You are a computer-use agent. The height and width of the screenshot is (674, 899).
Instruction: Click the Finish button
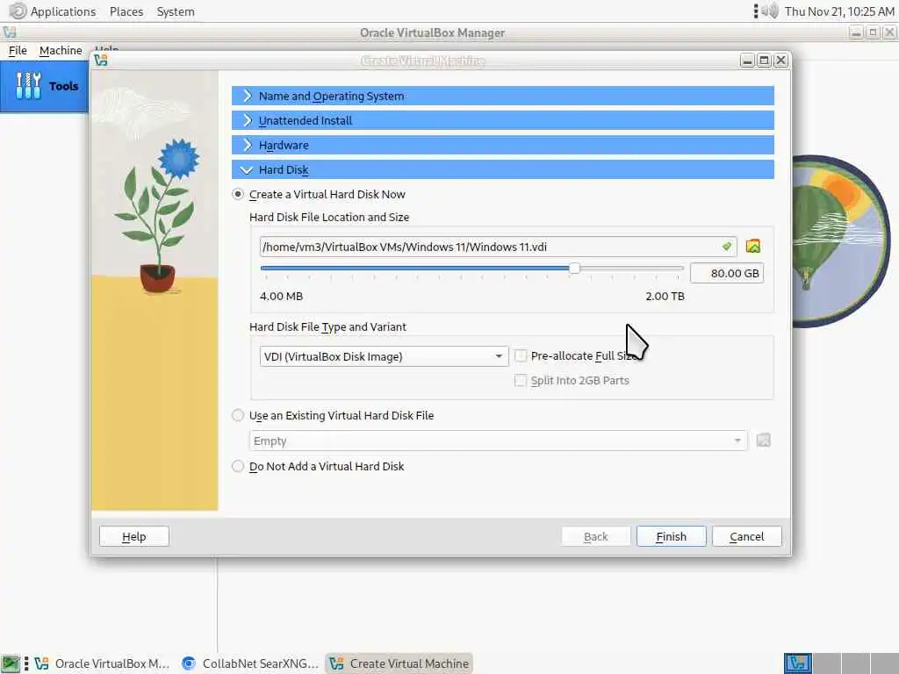(672, 536)
